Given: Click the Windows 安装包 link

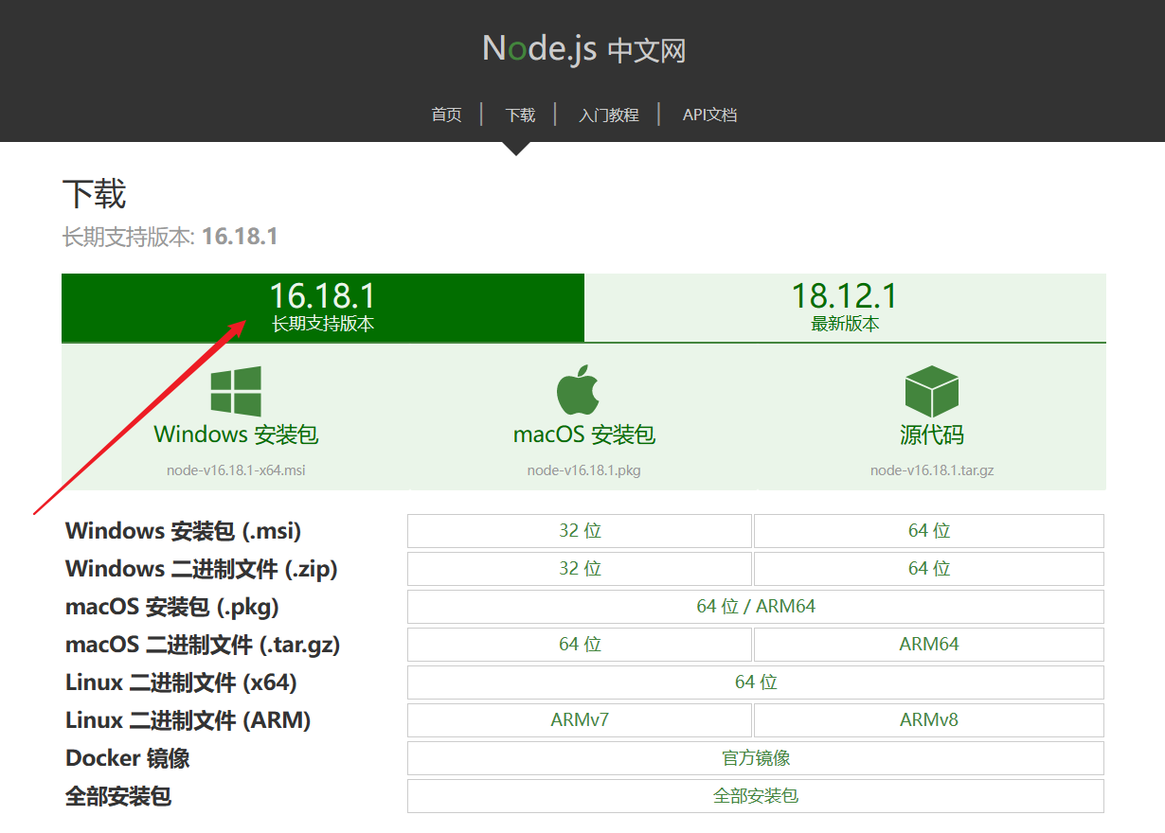Looking at the screenshot, I should [x=236, y=434].
